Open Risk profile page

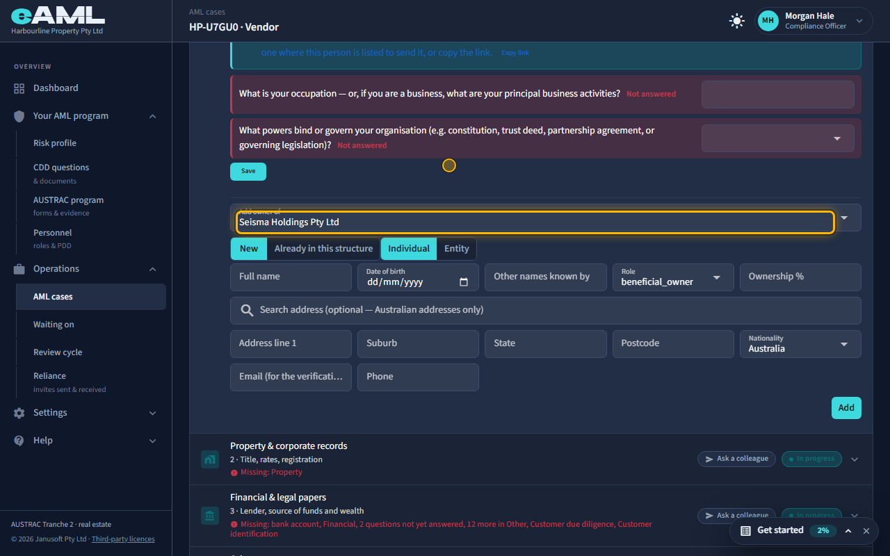coord(55,143)
